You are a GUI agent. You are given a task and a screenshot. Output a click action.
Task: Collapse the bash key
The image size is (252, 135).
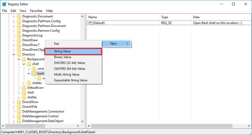(29, 73)
